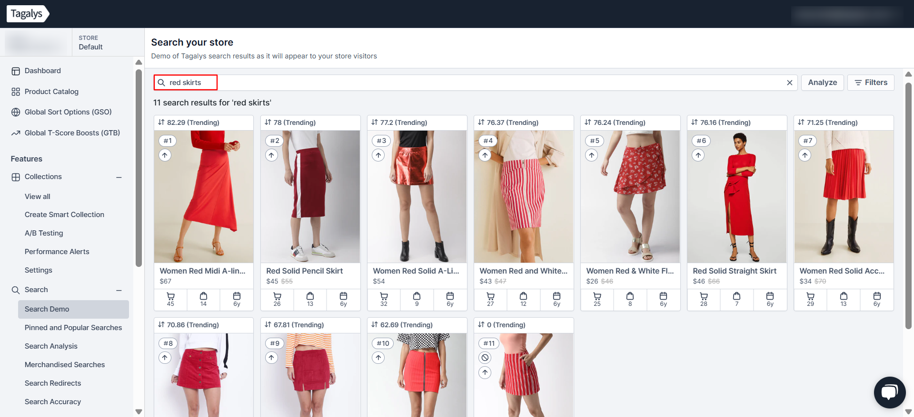Click the up-arrow on product #7
Image resolution: width=914 pixels, height=417 pixels.
(805, 155)
